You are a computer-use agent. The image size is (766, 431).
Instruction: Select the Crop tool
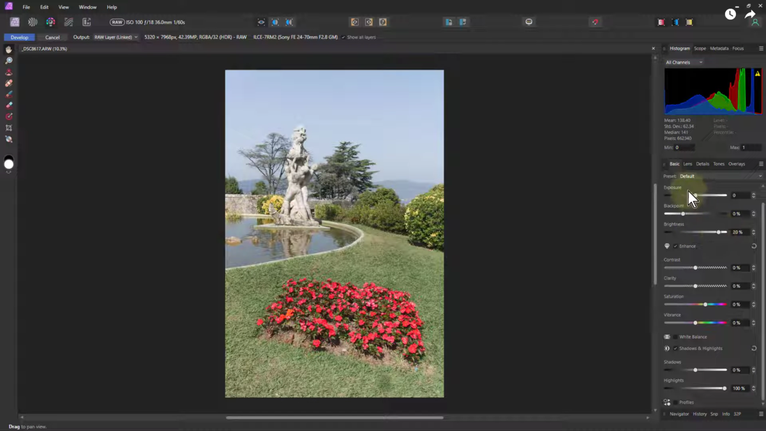[9, 128]
